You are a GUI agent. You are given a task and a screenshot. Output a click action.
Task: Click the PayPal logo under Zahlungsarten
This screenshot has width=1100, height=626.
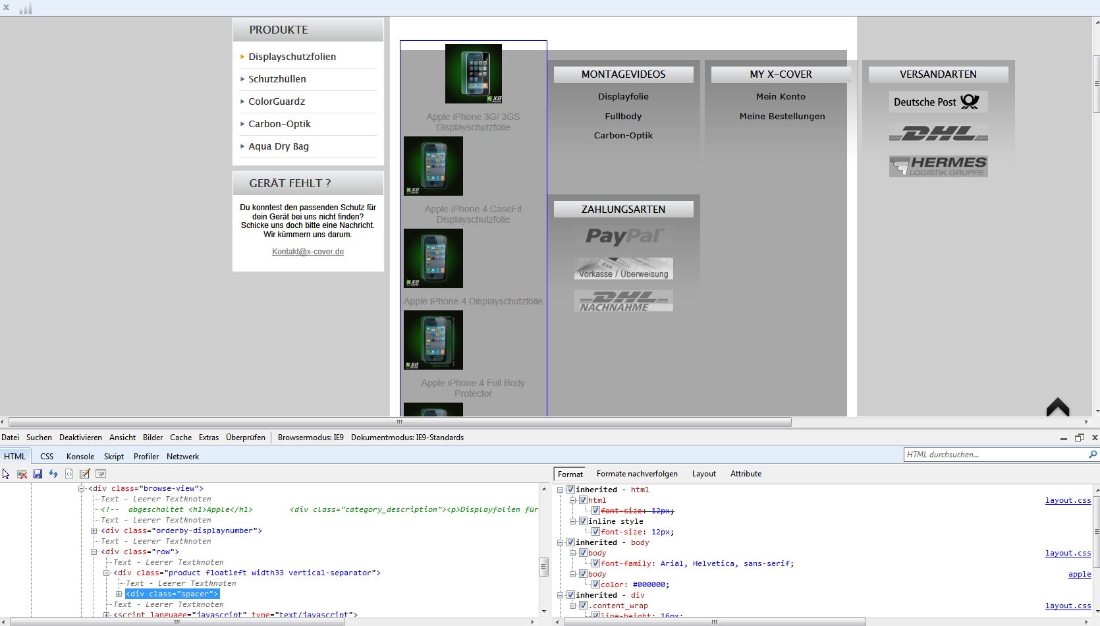[x=624, y=236]
